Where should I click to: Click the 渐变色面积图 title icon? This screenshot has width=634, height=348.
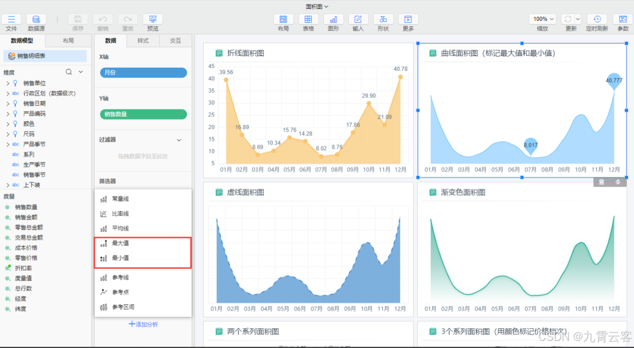433,192
